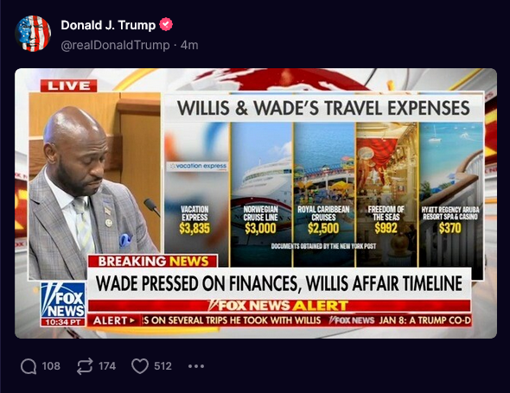
Task: Click the Vacation Express $3,835 panel
Action: [x=196, y=194]
